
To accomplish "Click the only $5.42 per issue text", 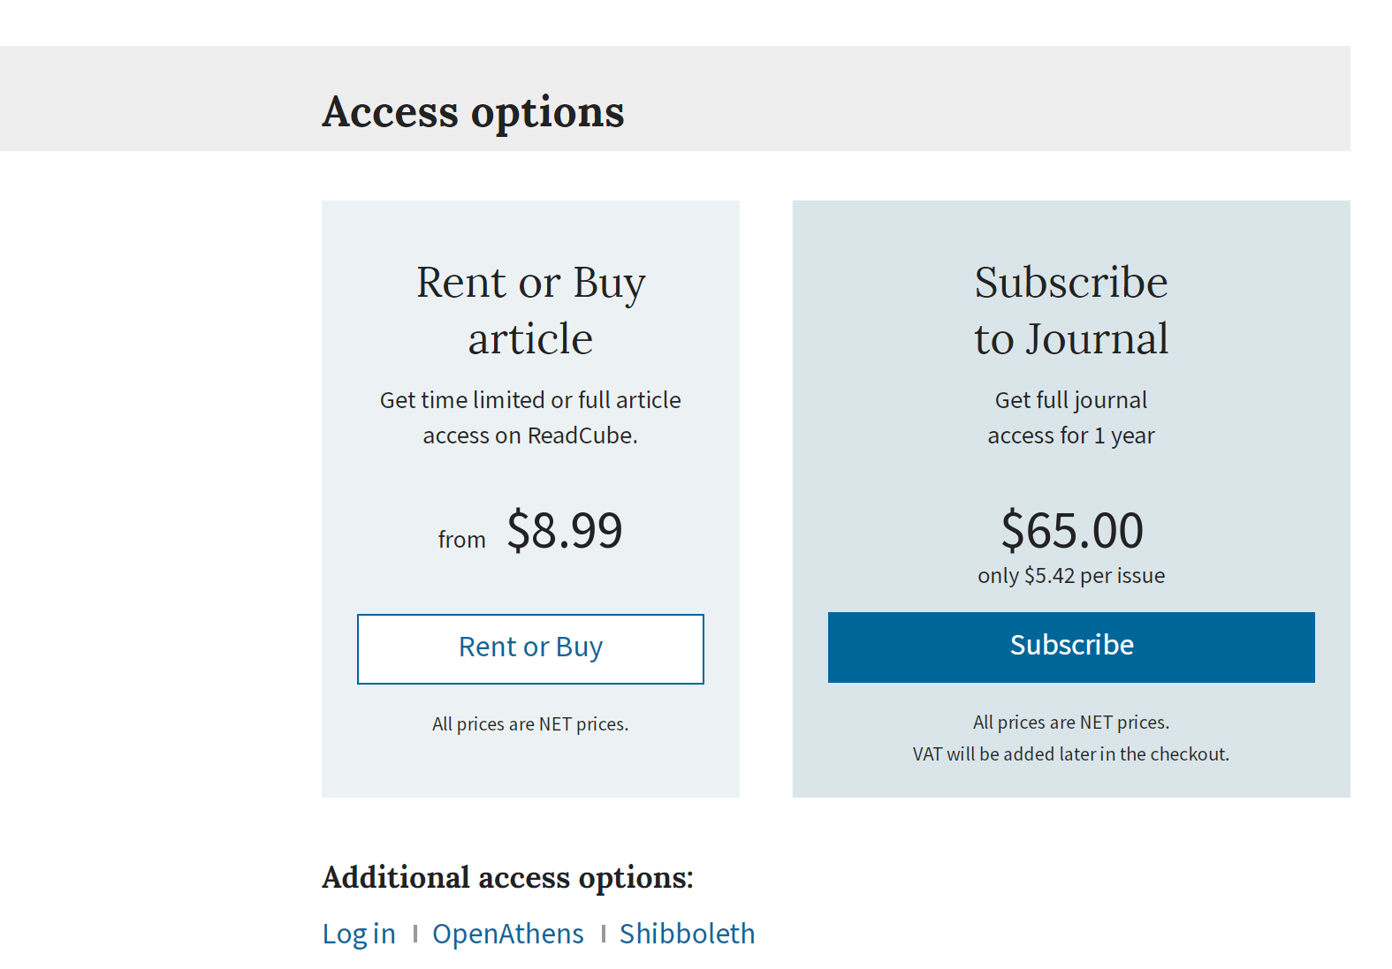I will (1071, 576).
